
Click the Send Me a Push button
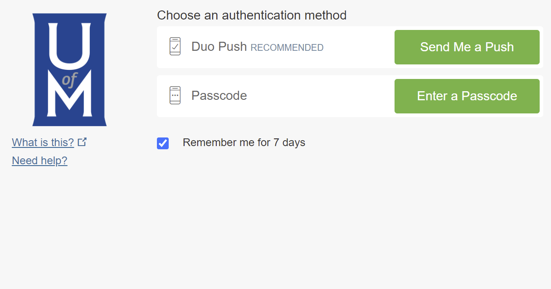click(x=467, y=47)
